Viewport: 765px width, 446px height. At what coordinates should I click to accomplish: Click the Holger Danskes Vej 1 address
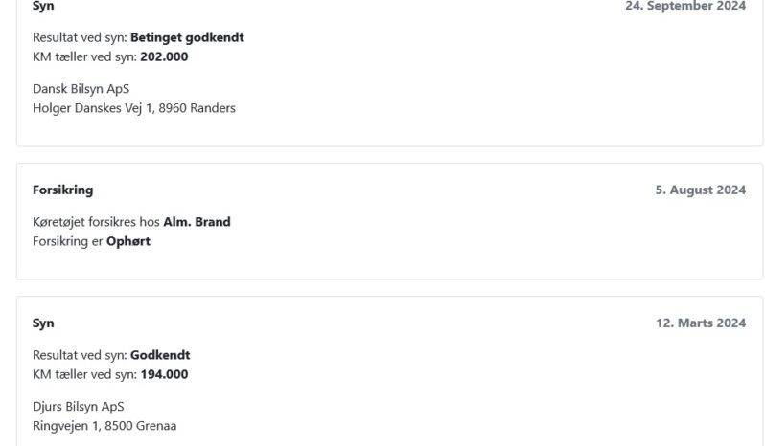tap(133, 108)
